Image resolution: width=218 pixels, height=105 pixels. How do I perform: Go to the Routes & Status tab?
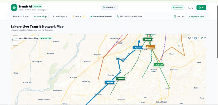click(21, 16)
